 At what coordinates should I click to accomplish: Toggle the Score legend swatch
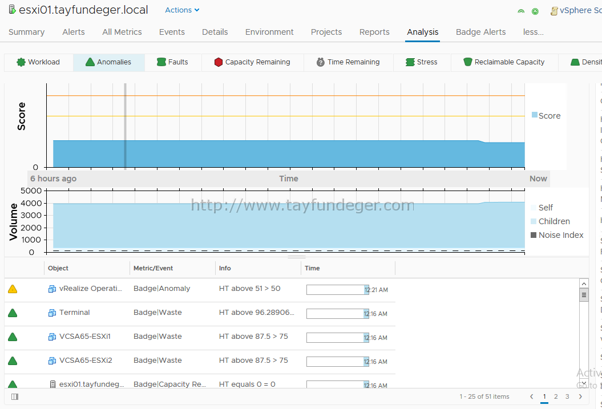pos(535,115)
